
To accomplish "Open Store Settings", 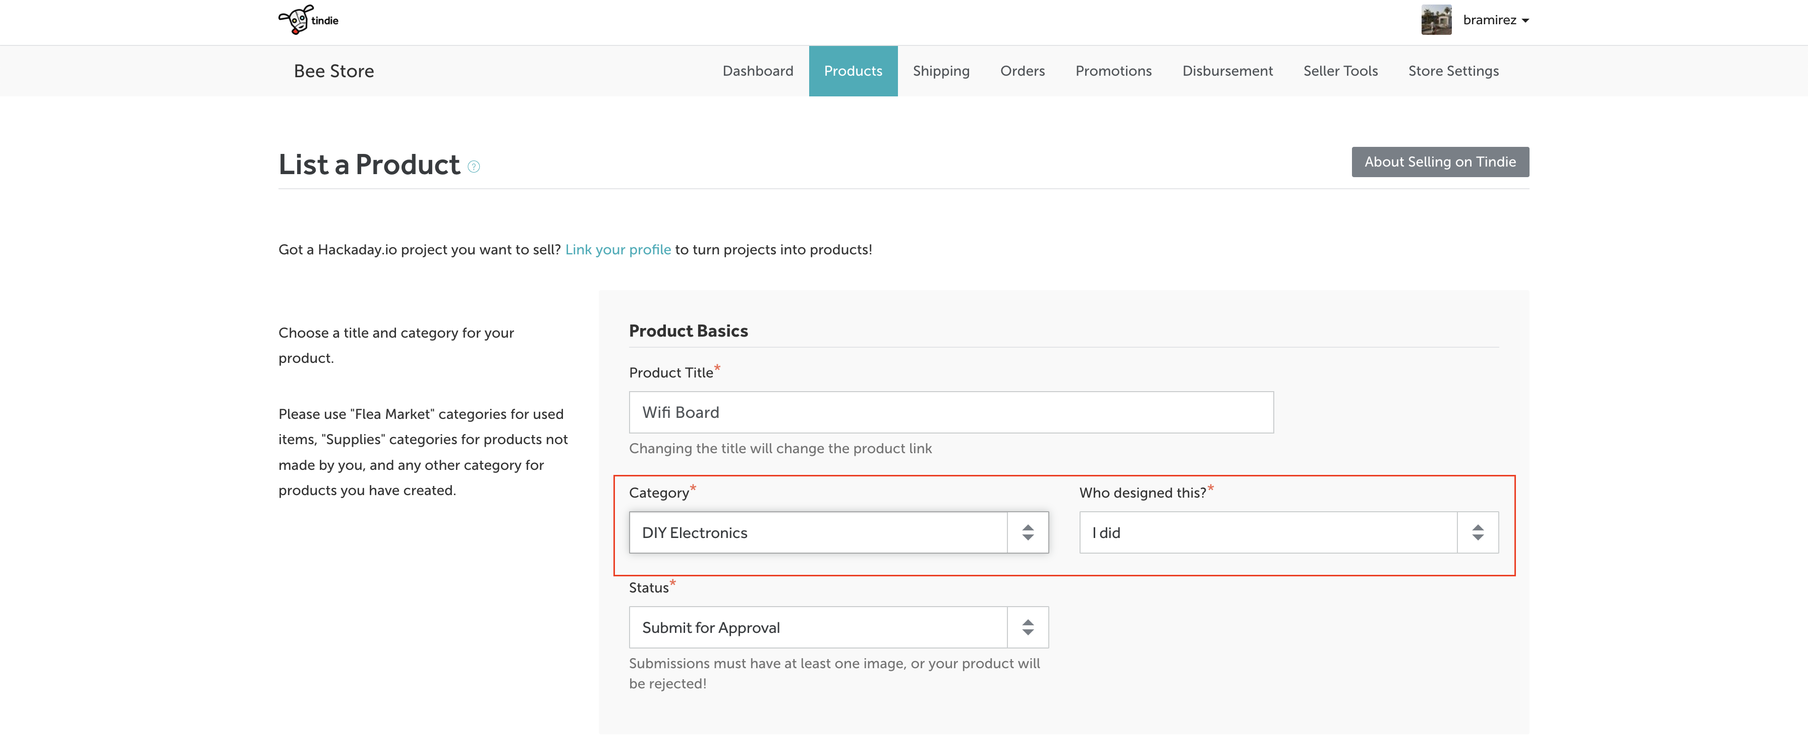I will click(1453, 71).
